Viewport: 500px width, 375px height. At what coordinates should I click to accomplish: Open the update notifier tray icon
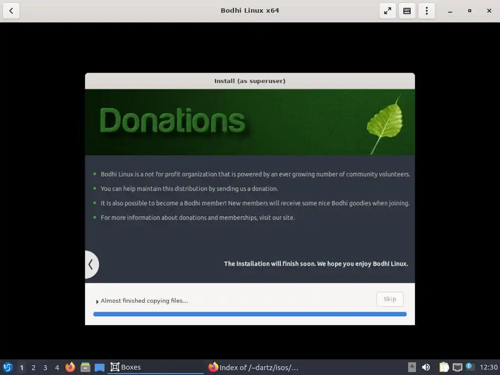pos(470,367)
